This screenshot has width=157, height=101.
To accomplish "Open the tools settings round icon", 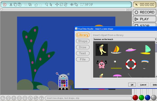I will tap(30, 98).
